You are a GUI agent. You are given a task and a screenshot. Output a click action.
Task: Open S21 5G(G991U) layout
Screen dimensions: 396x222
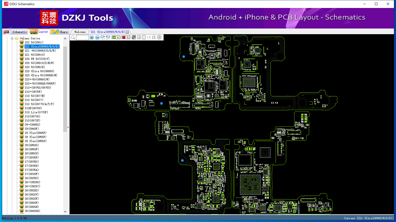point(35,55)
